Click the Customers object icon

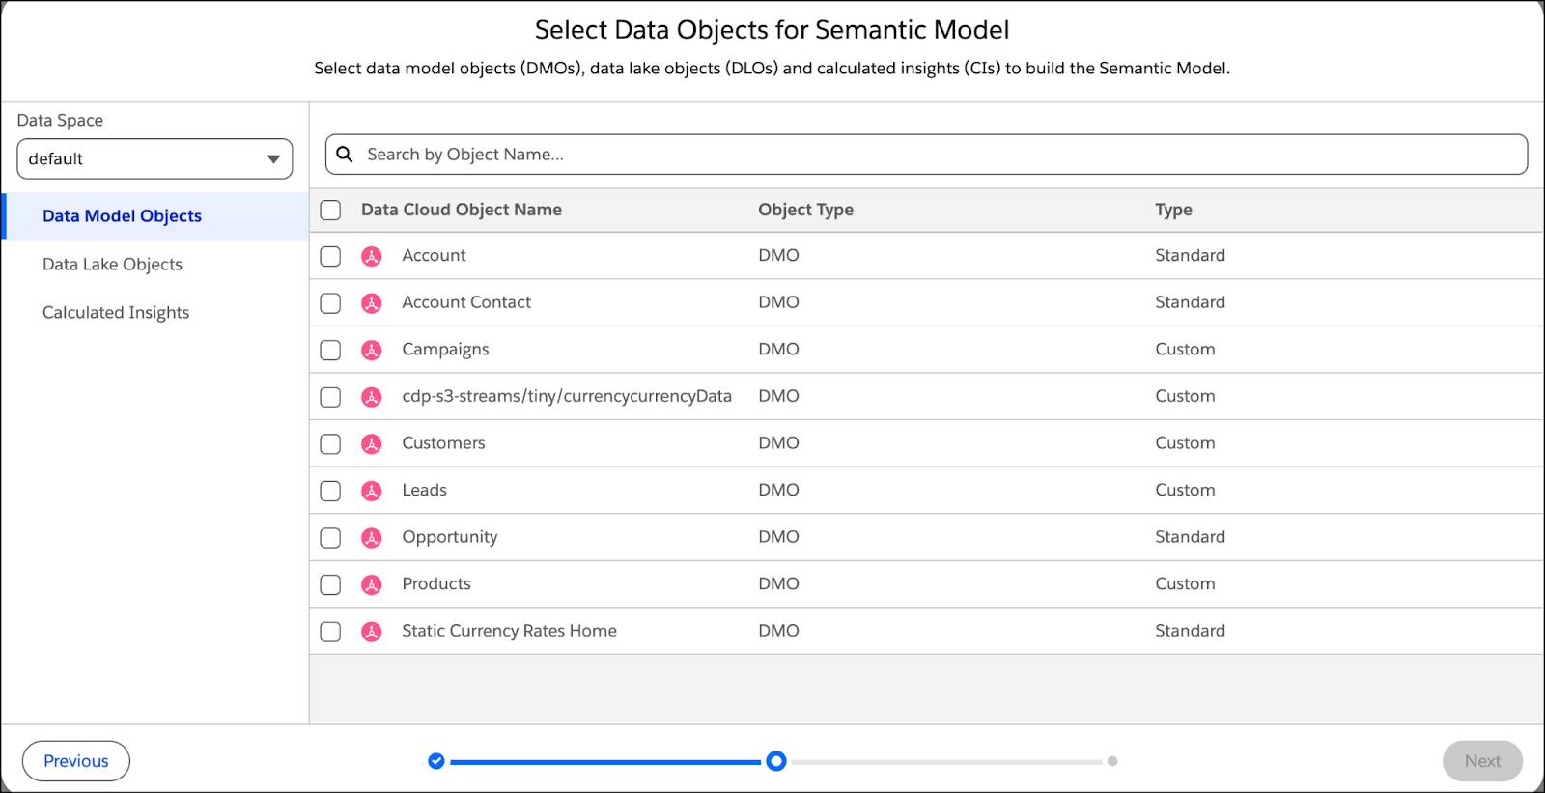point(372,443)
